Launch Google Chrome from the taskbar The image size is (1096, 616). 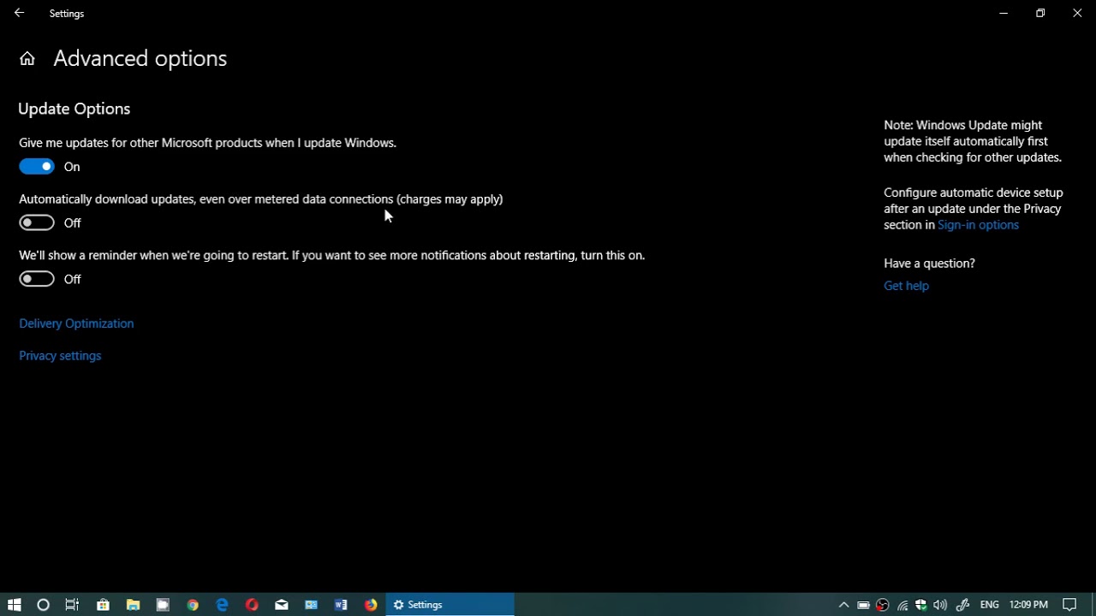pos(193,605)
